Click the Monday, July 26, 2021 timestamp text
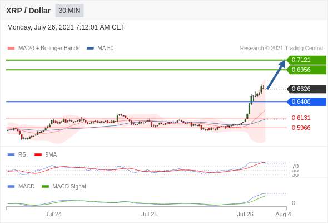The width and height of the screenshot is (328, 223). 66,27
